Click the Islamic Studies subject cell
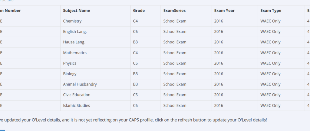 pos(76,105)
